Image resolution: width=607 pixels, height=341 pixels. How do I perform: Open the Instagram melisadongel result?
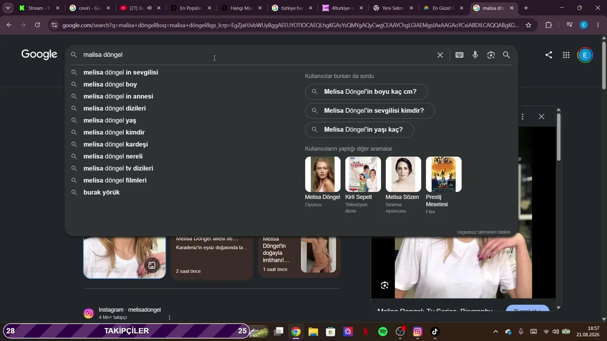point(129,310)
